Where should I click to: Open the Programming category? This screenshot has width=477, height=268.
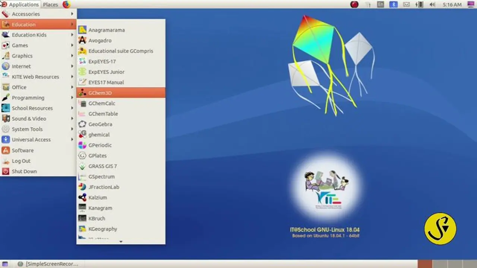(28, 98)
